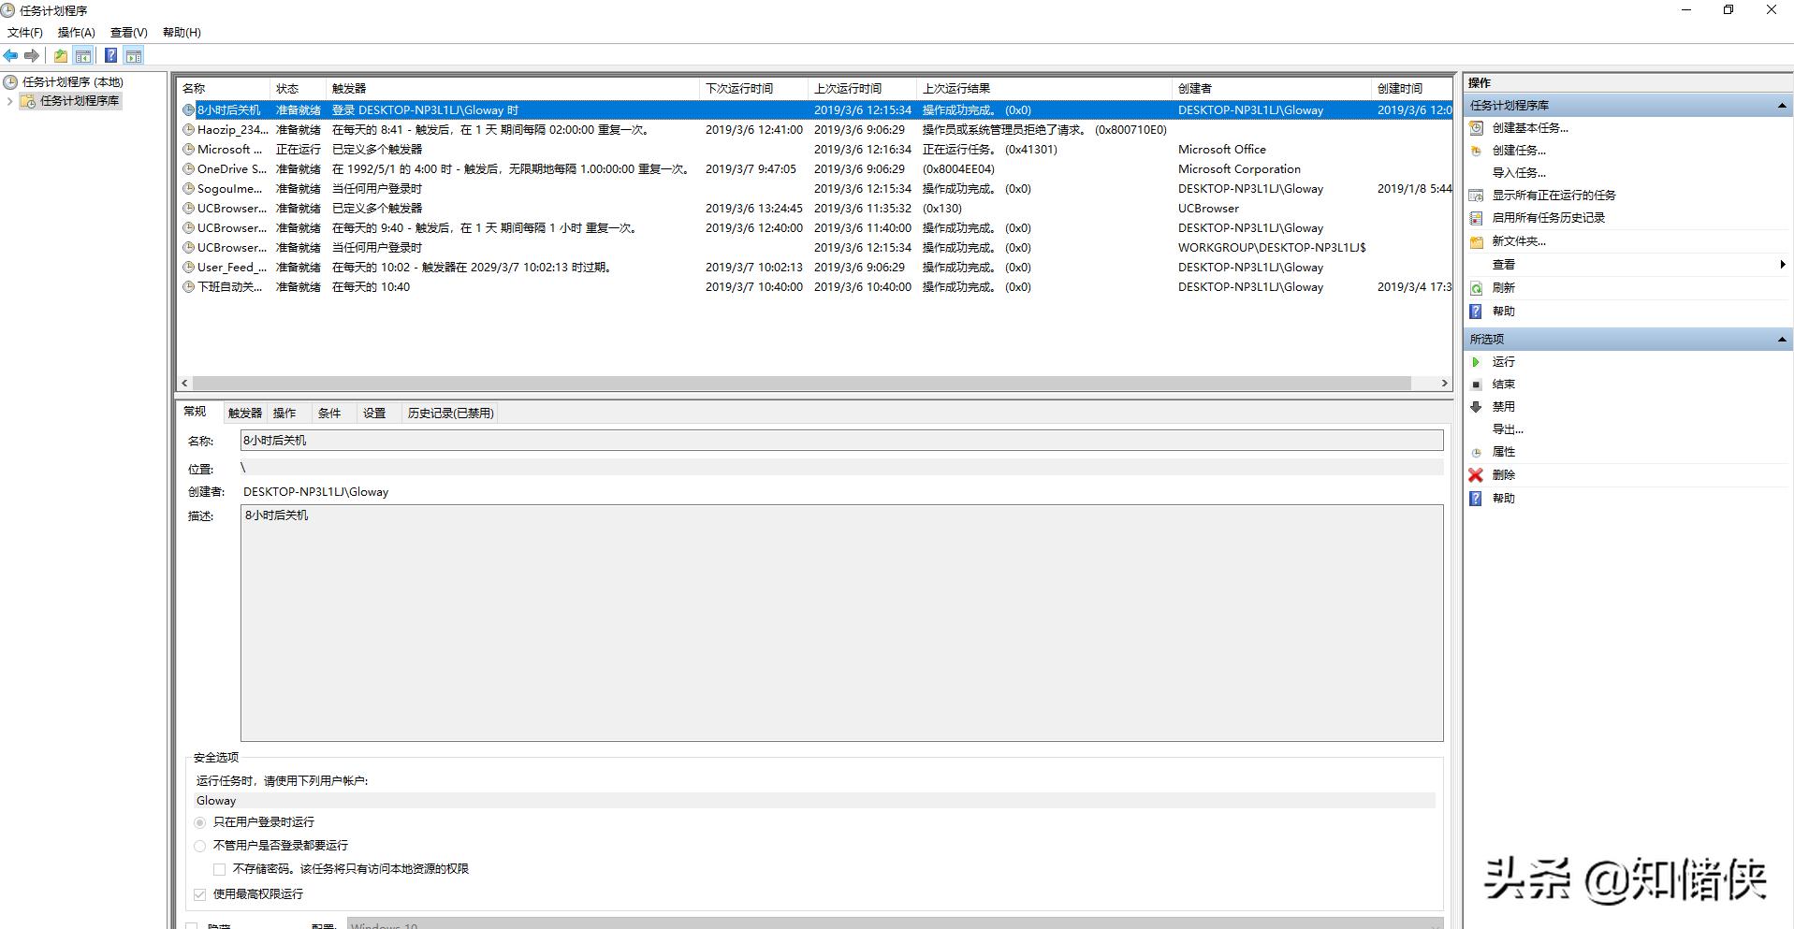
Task: Toggle 使用最高权限运行 checkbox
Action: pyautogui.click(x=200, y=894)
